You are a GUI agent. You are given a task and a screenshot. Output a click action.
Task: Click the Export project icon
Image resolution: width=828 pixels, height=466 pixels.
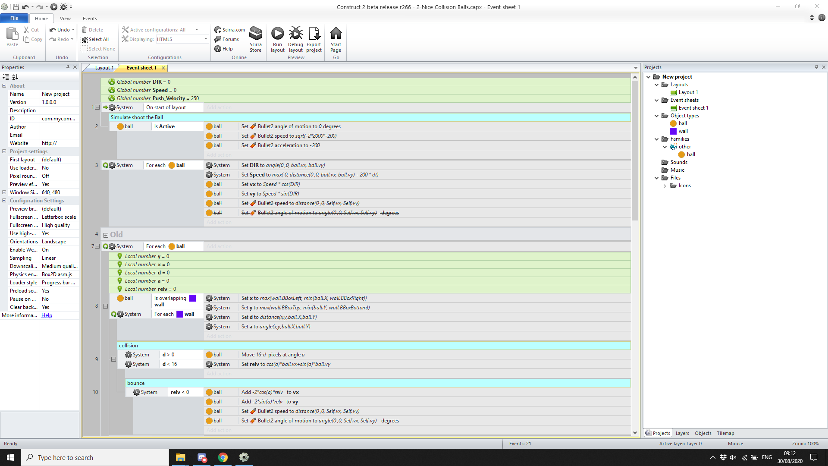pyautogui.click(x=314, y=34)
